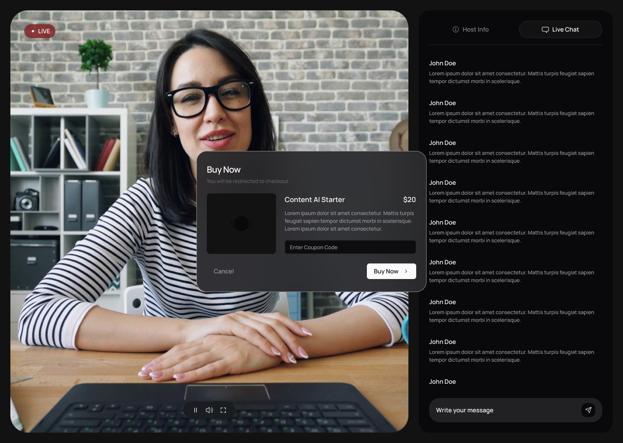Click the chevron arrow on the Buy Now button
623x443 pixels.
(406, 271)
